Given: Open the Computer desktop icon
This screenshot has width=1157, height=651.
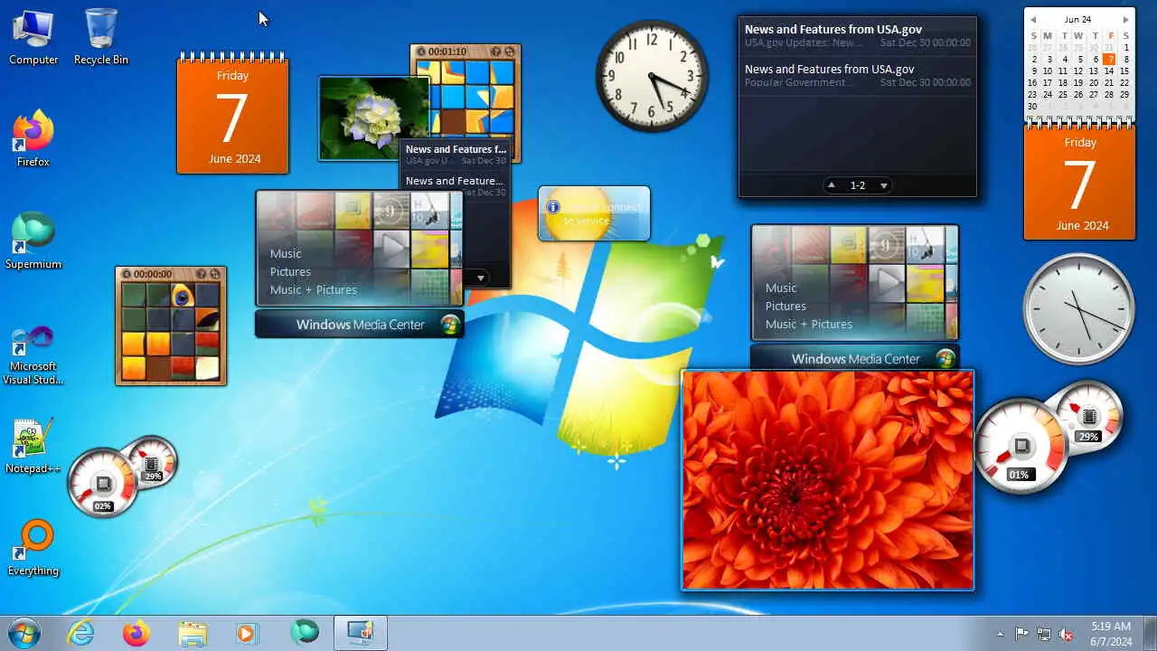Looking at the screenshot, I should pos(33,37).
